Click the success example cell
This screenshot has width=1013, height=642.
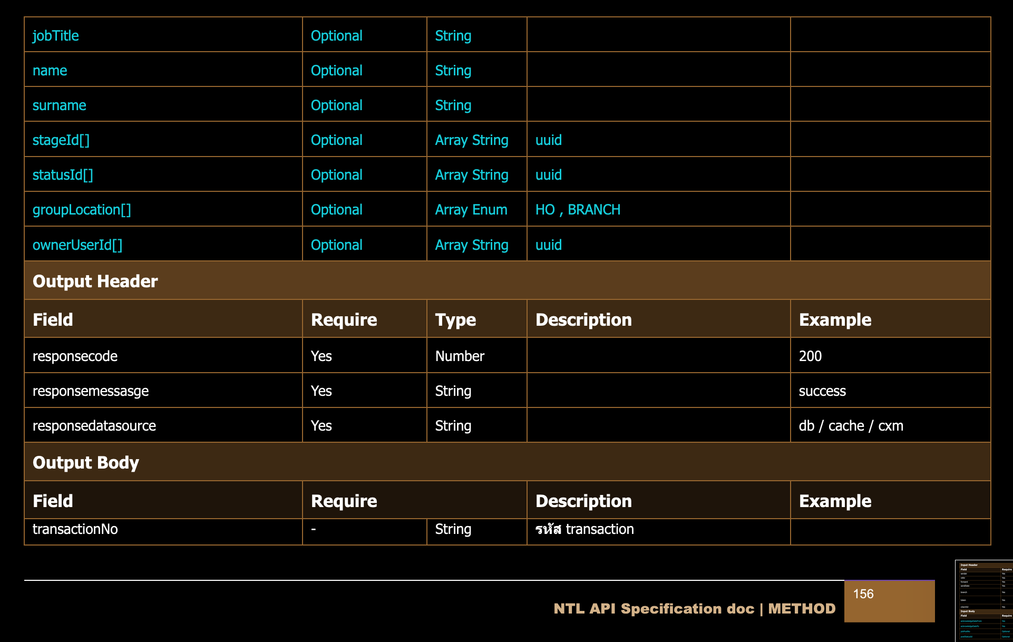[x=822, y=391]
